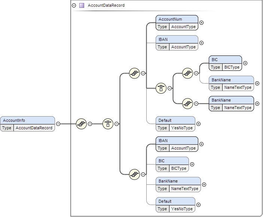
Task: Click the sequence compositor icon next to AccountInfo
Action: (x=81, y=124)
